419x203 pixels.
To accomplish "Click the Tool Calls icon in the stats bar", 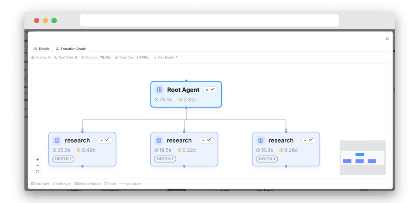I will 55,58.
